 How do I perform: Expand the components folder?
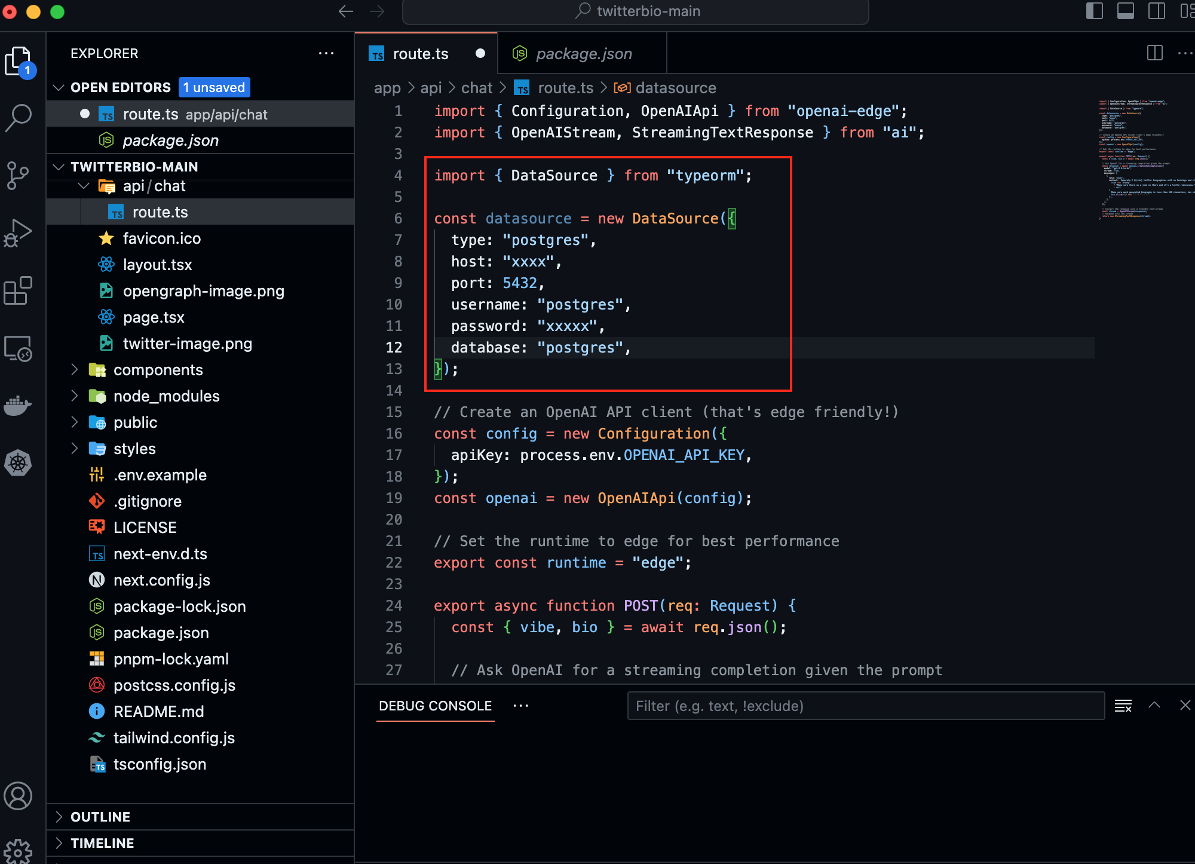point(75,370)
